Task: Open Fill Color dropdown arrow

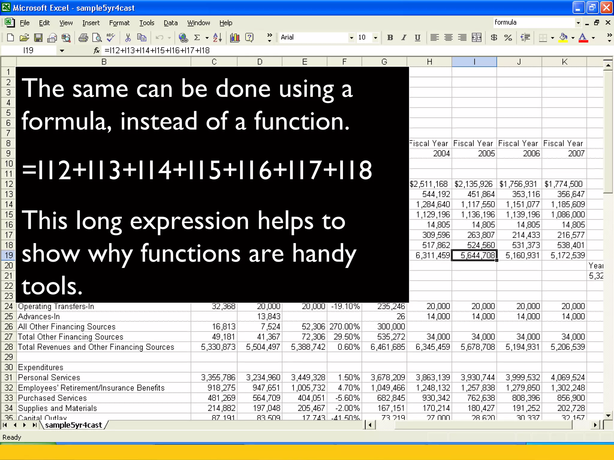Action: [x=573, y=38]
